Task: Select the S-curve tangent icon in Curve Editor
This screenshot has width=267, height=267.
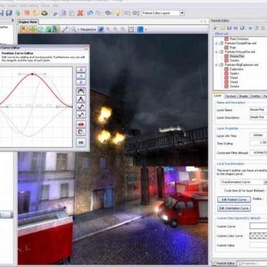Action: tap(81, 107)
